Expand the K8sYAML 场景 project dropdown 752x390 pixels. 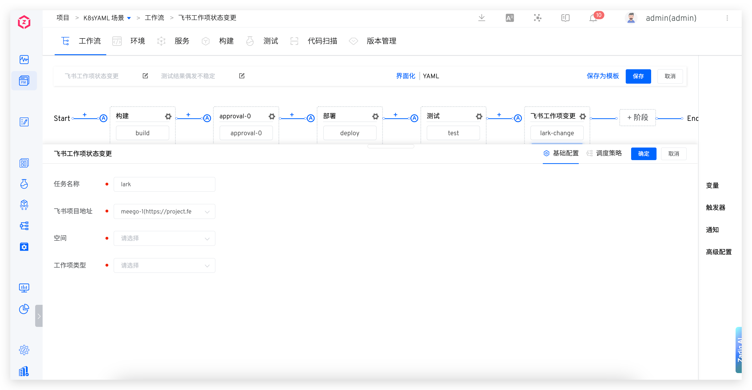(129, 18)
